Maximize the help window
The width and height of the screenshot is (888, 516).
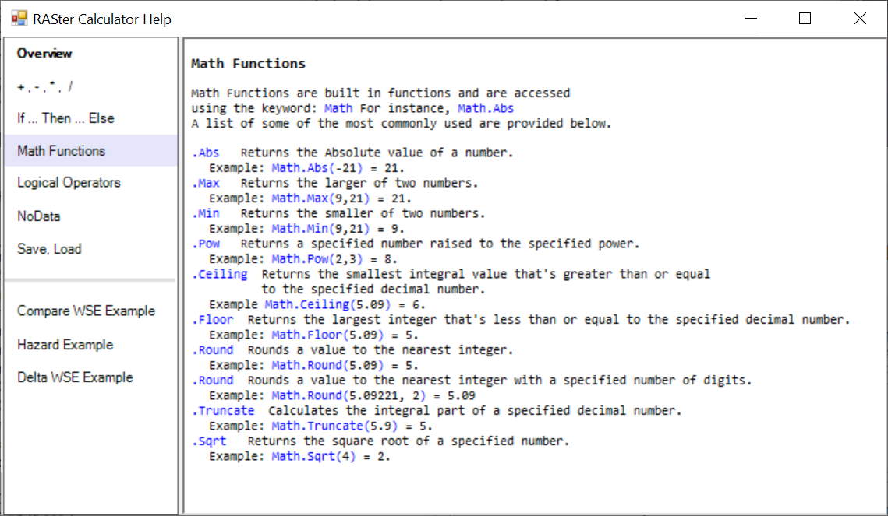coord(805,19)
